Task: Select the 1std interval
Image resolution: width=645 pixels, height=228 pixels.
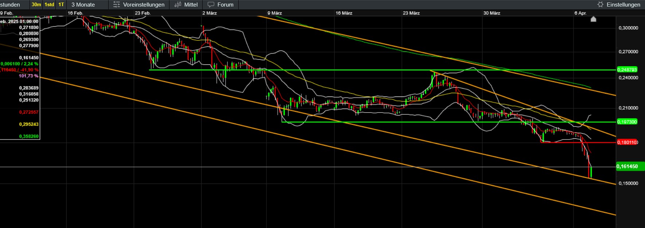Action: (49, 5)
